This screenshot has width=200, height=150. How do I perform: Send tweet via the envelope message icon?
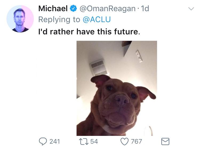point(165,141)
